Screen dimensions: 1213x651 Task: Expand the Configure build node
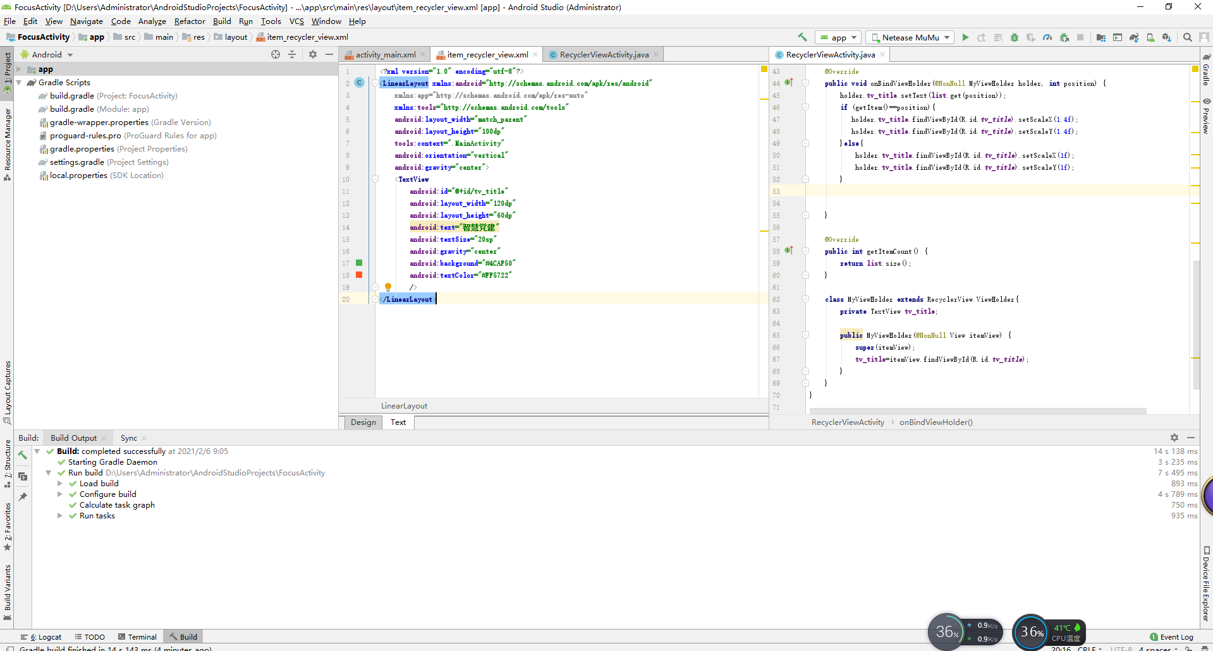60,494
